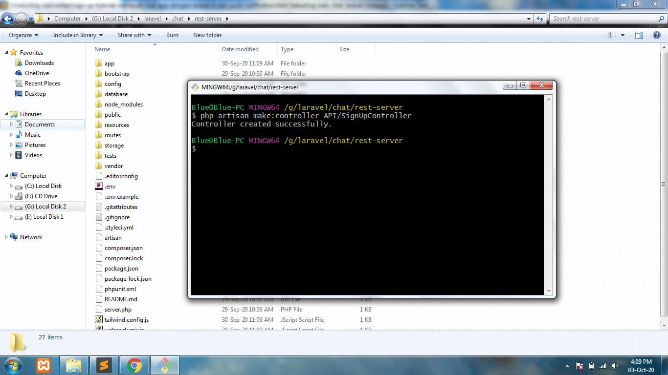Click the taskbar clock showing 4:09 PM
668x375 pixels.
tap(641, 366)
